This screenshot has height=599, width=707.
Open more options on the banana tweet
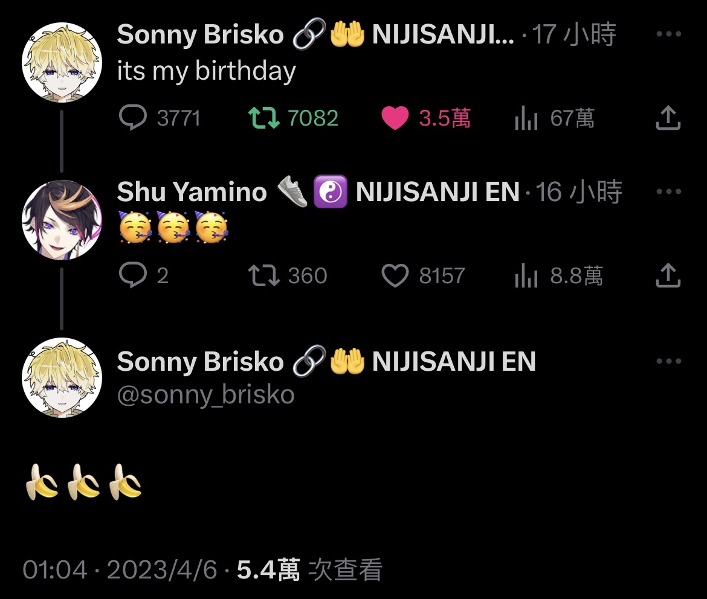click(669, 361)
